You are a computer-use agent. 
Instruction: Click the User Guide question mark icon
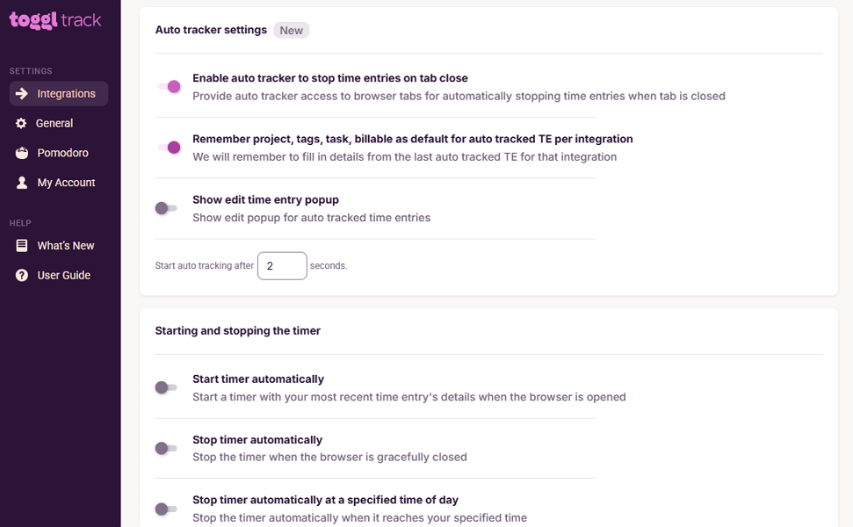22,275
